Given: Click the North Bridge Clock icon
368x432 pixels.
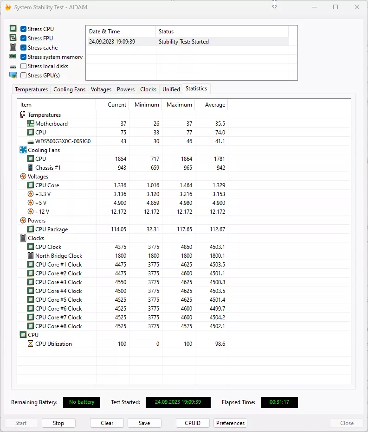Looking at the screenshot, I should point(31,256).
